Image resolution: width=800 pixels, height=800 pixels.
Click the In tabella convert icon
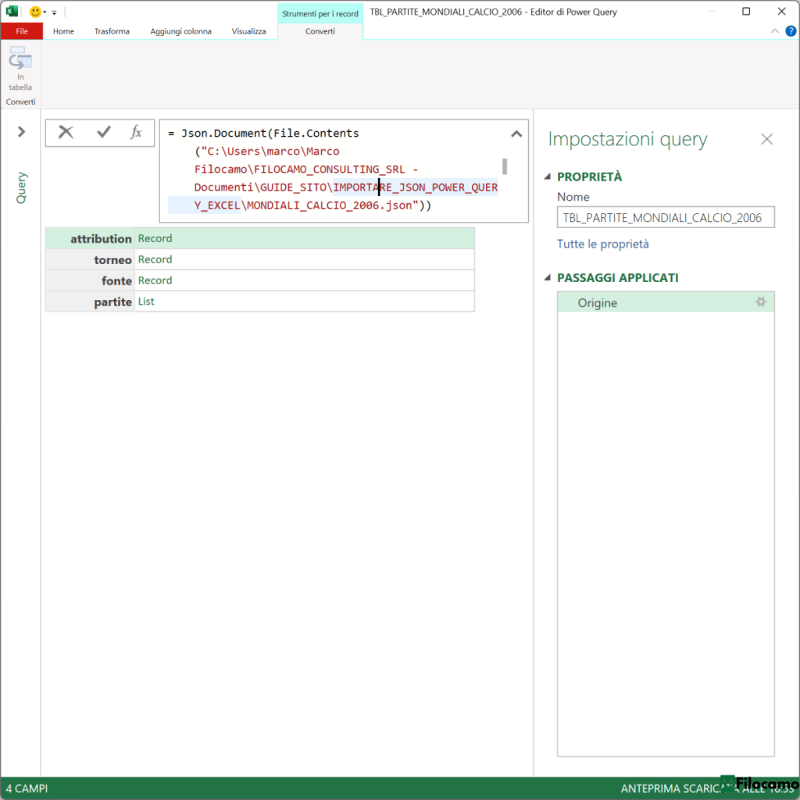(20, 69)
